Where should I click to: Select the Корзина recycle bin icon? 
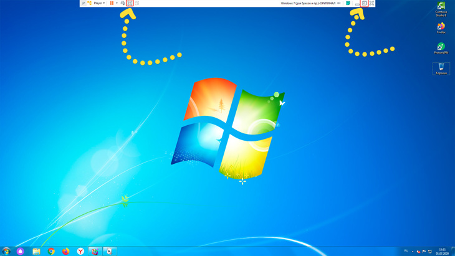[x=441, y=69]
